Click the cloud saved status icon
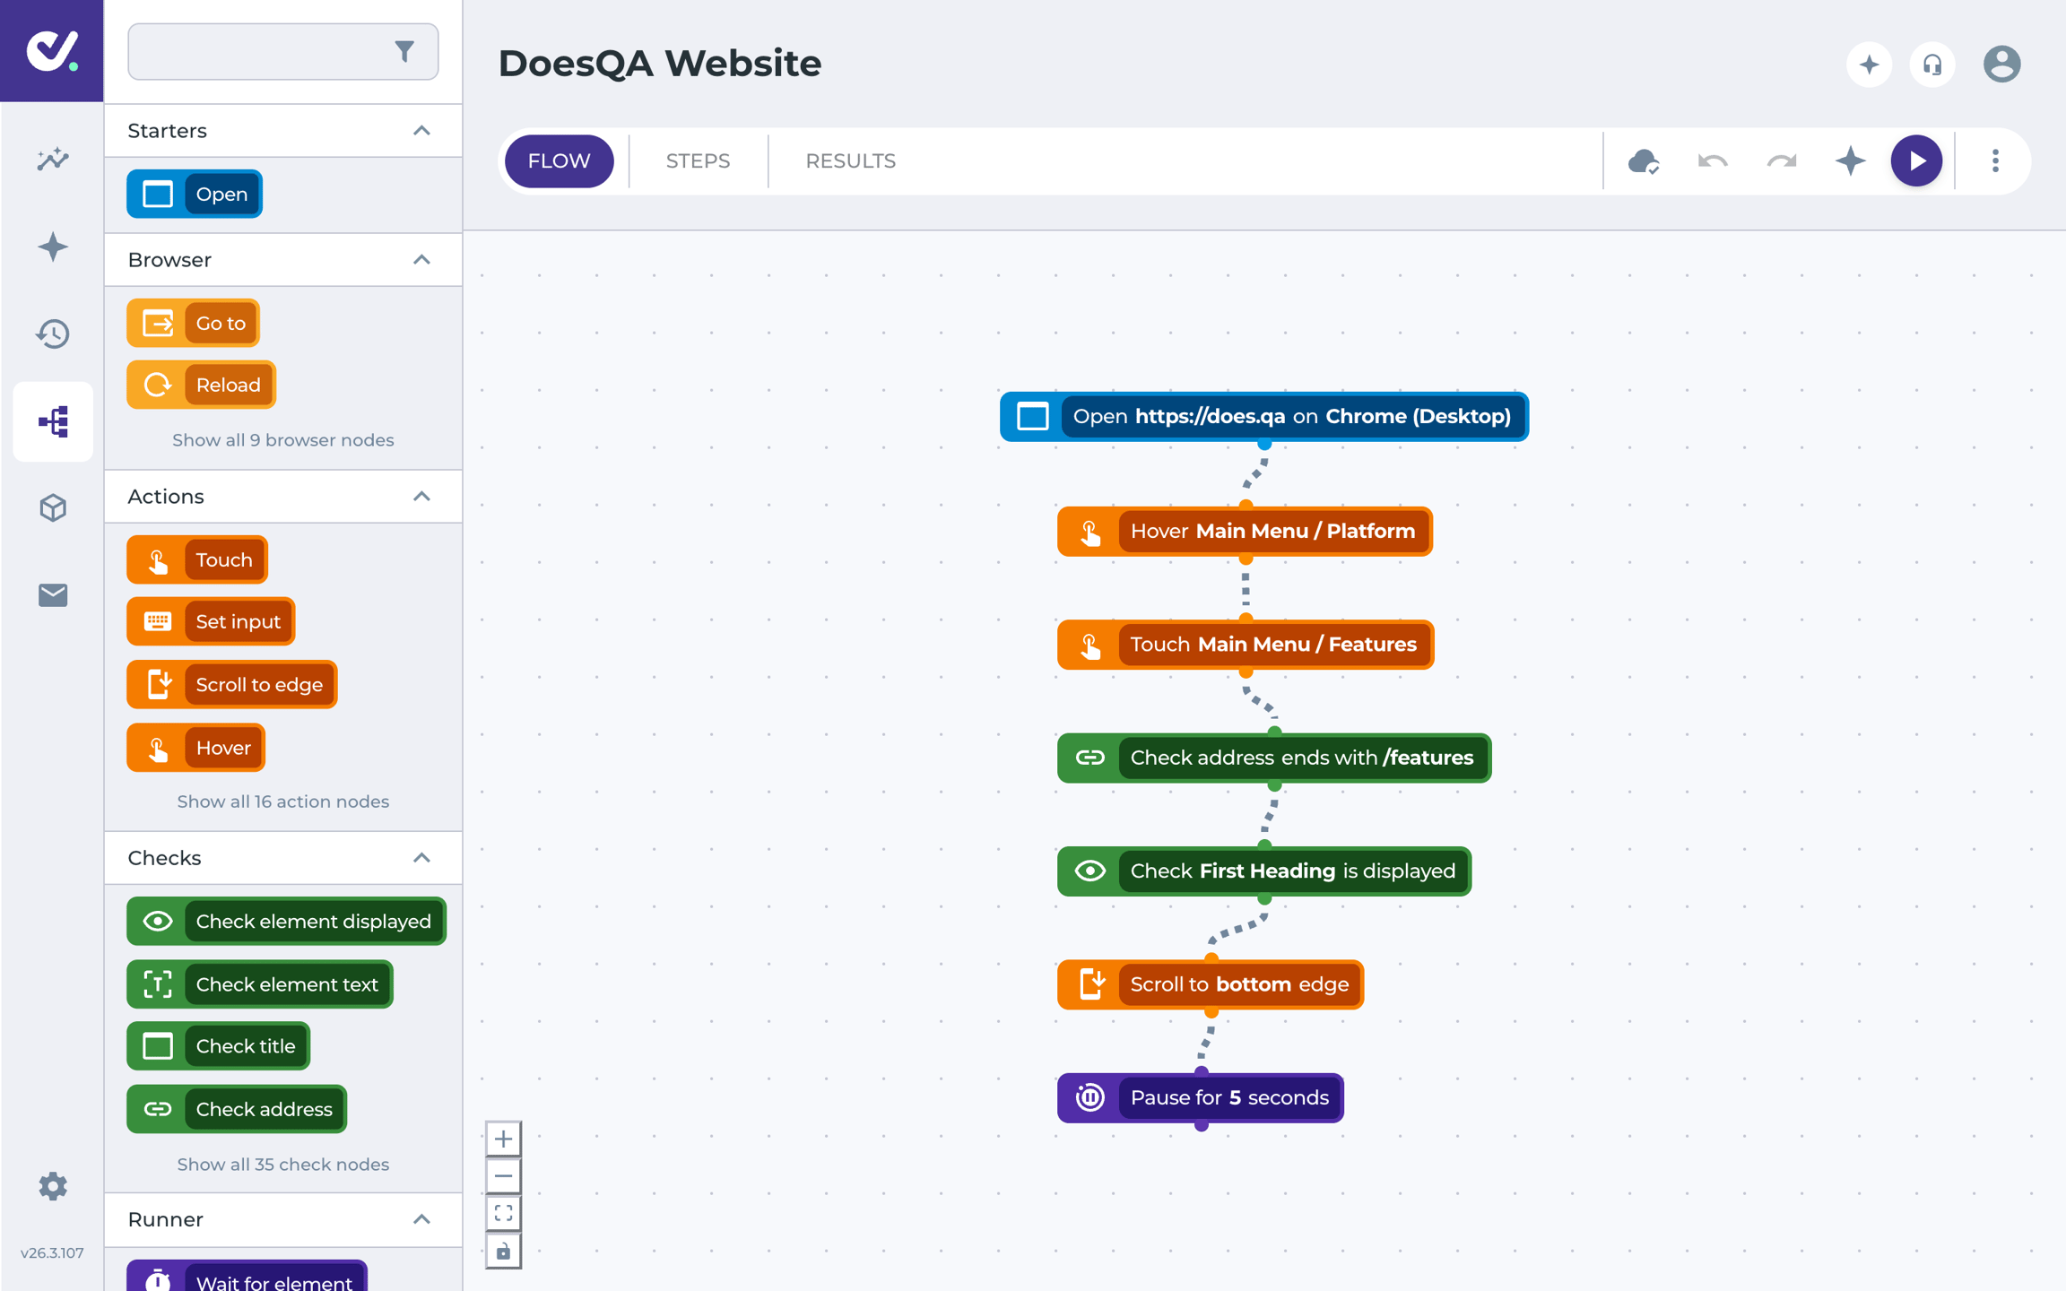The height and width of the screenshot is (1291, 2066). (1644, 160)
